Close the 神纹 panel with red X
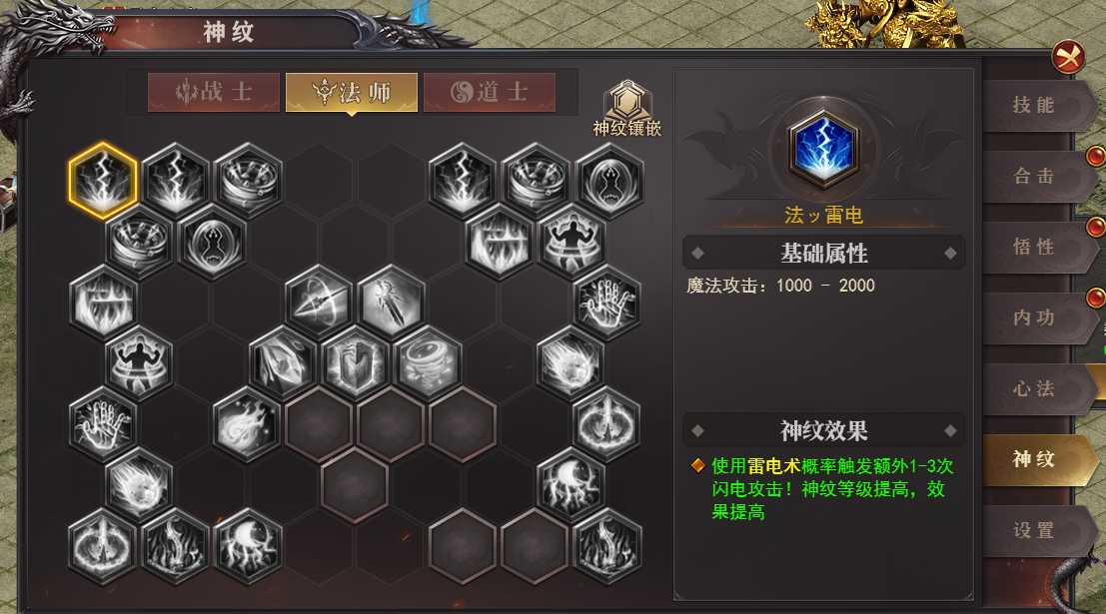 click(x=1068, y=57)
